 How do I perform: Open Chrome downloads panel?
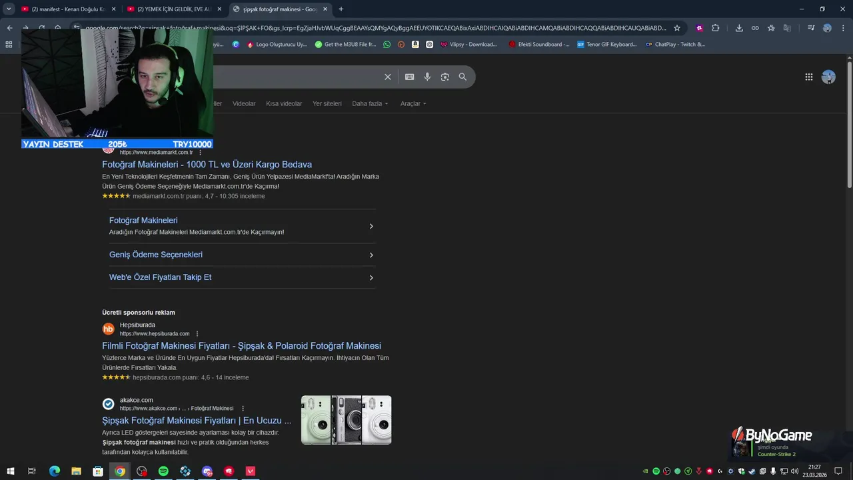coord(739,28)
